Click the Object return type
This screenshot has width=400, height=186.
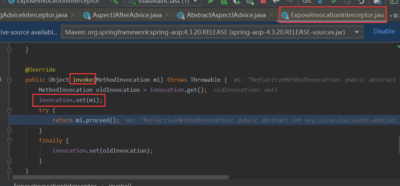tap(59, 80)
